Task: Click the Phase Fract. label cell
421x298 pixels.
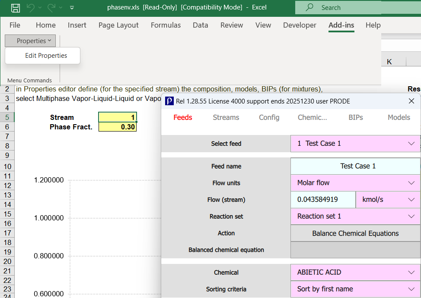Action: coord(71,127)
